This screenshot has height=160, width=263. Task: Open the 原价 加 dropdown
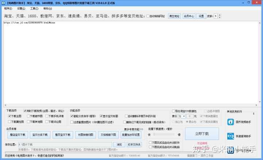tap(182, 116)
